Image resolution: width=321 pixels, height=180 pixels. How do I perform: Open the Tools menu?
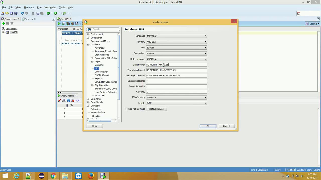[x=62, y=7]
